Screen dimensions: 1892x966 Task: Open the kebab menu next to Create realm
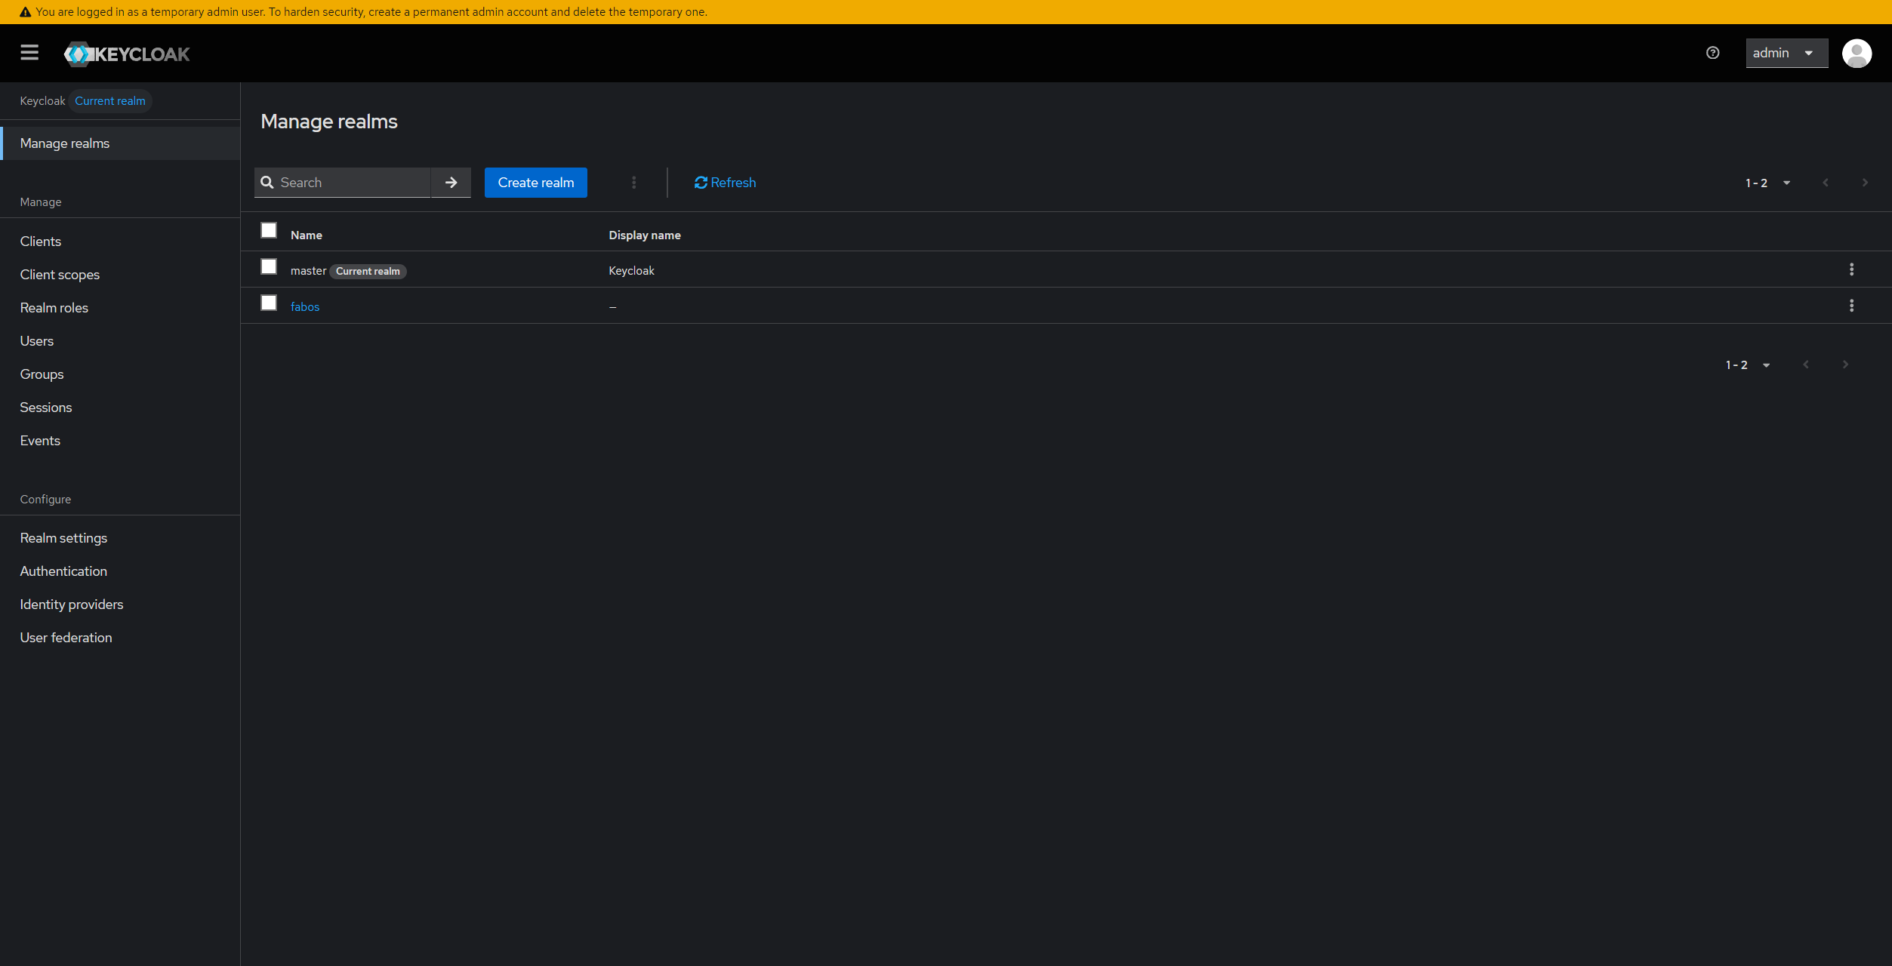[633, 182]
